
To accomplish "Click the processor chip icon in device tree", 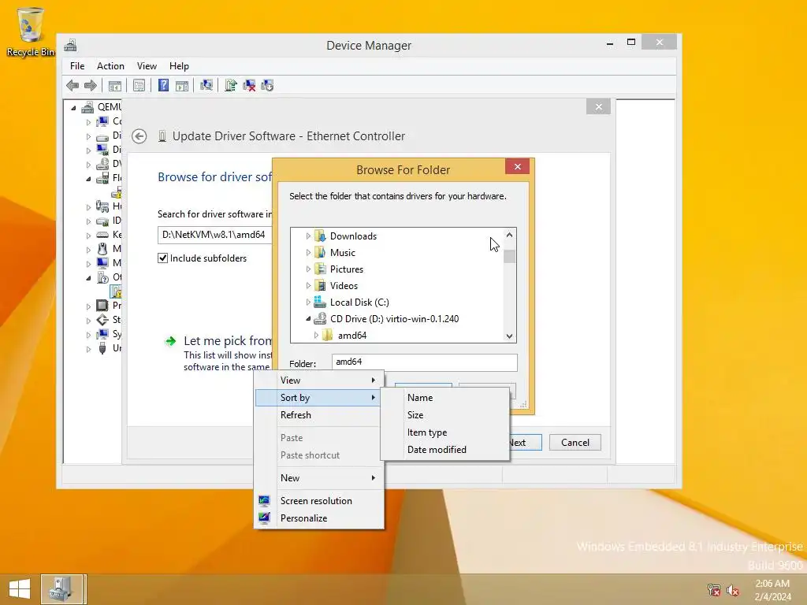I will pos(102,306).
